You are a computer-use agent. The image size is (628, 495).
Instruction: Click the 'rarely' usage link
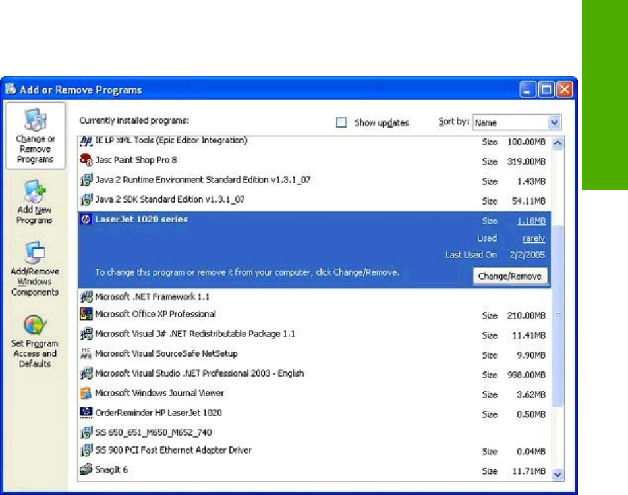[534, 238]
